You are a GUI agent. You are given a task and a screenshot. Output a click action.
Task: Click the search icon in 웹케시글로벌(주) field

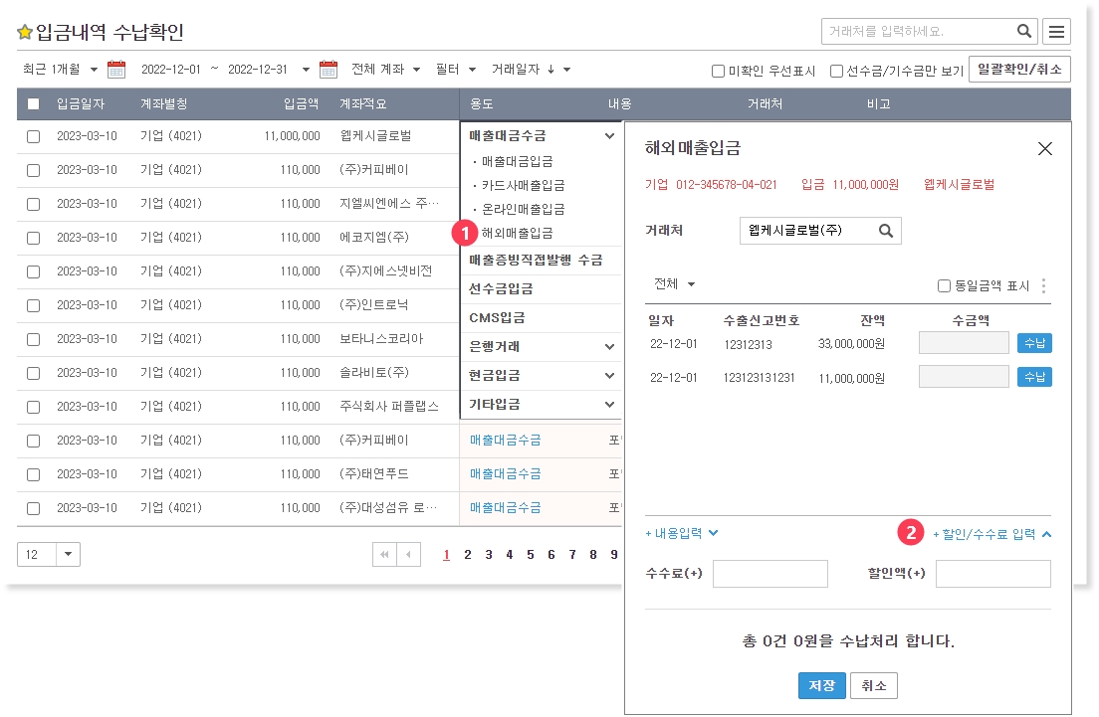tap(885, 231)
